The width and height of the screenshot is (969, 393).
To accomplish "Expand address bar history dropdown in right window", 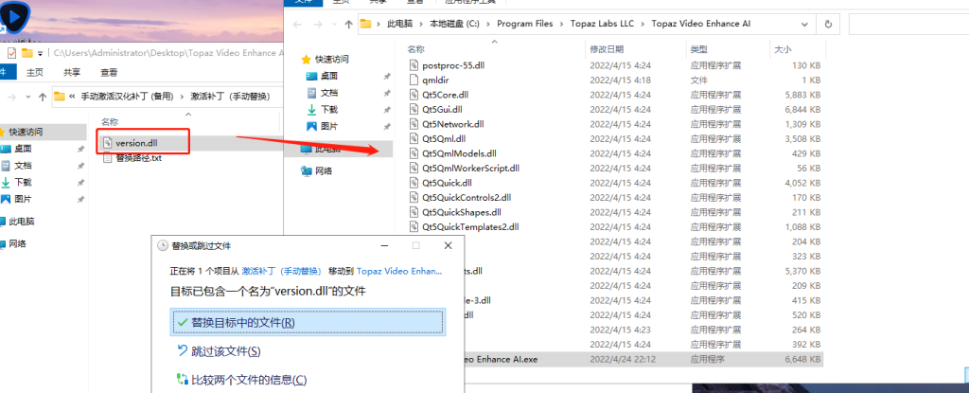I will 804,25.
